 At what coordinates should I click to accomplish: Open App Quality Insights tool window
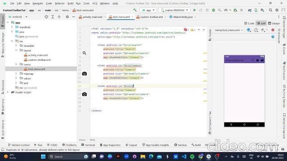(156, 145)
